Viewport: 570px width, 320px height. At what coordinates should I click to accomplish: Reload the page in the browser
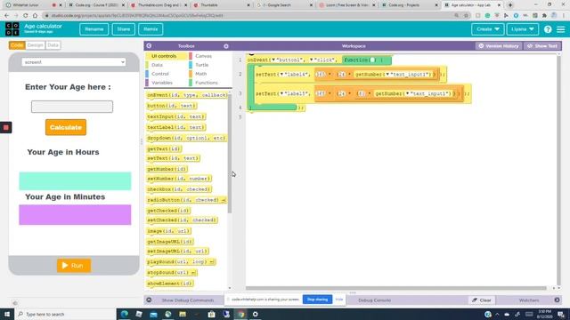point(26,16)
